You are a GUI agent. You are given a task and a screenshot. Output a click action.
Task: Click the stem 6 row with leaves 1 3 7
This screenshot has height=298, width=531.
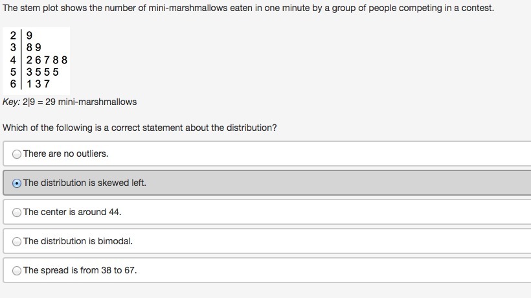click(x=38, y=84)
